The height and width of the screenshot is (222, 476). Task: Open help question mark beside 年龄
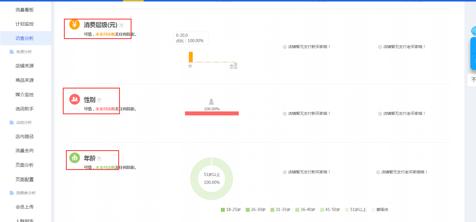tap(99, 159)
